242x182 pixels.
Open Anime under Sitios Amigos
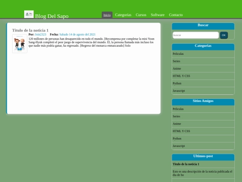coord(203,124)
